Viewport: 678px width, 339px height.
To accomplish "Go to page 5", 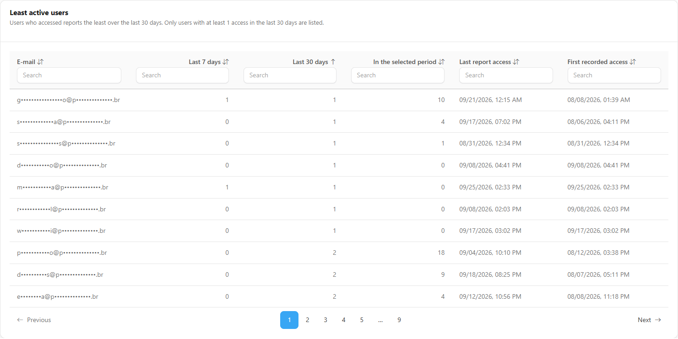I will click(362, 320).
